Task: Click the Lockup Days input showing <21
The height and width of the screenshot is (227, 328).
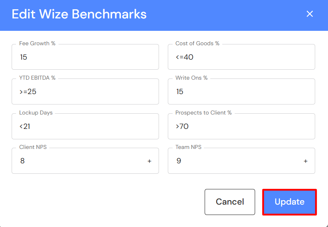Action: (85, 127)
